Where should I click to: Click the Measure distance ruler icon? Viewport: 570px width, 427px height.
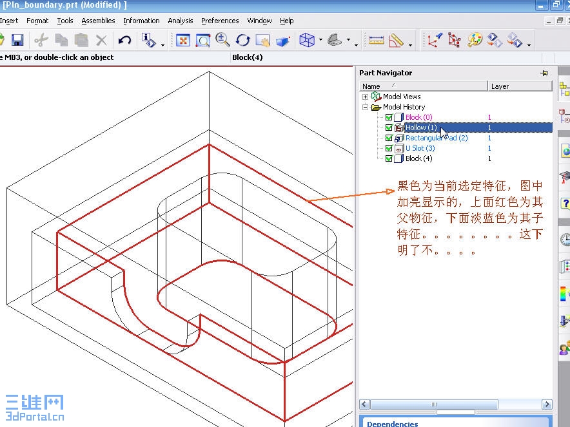coord(377,41)
